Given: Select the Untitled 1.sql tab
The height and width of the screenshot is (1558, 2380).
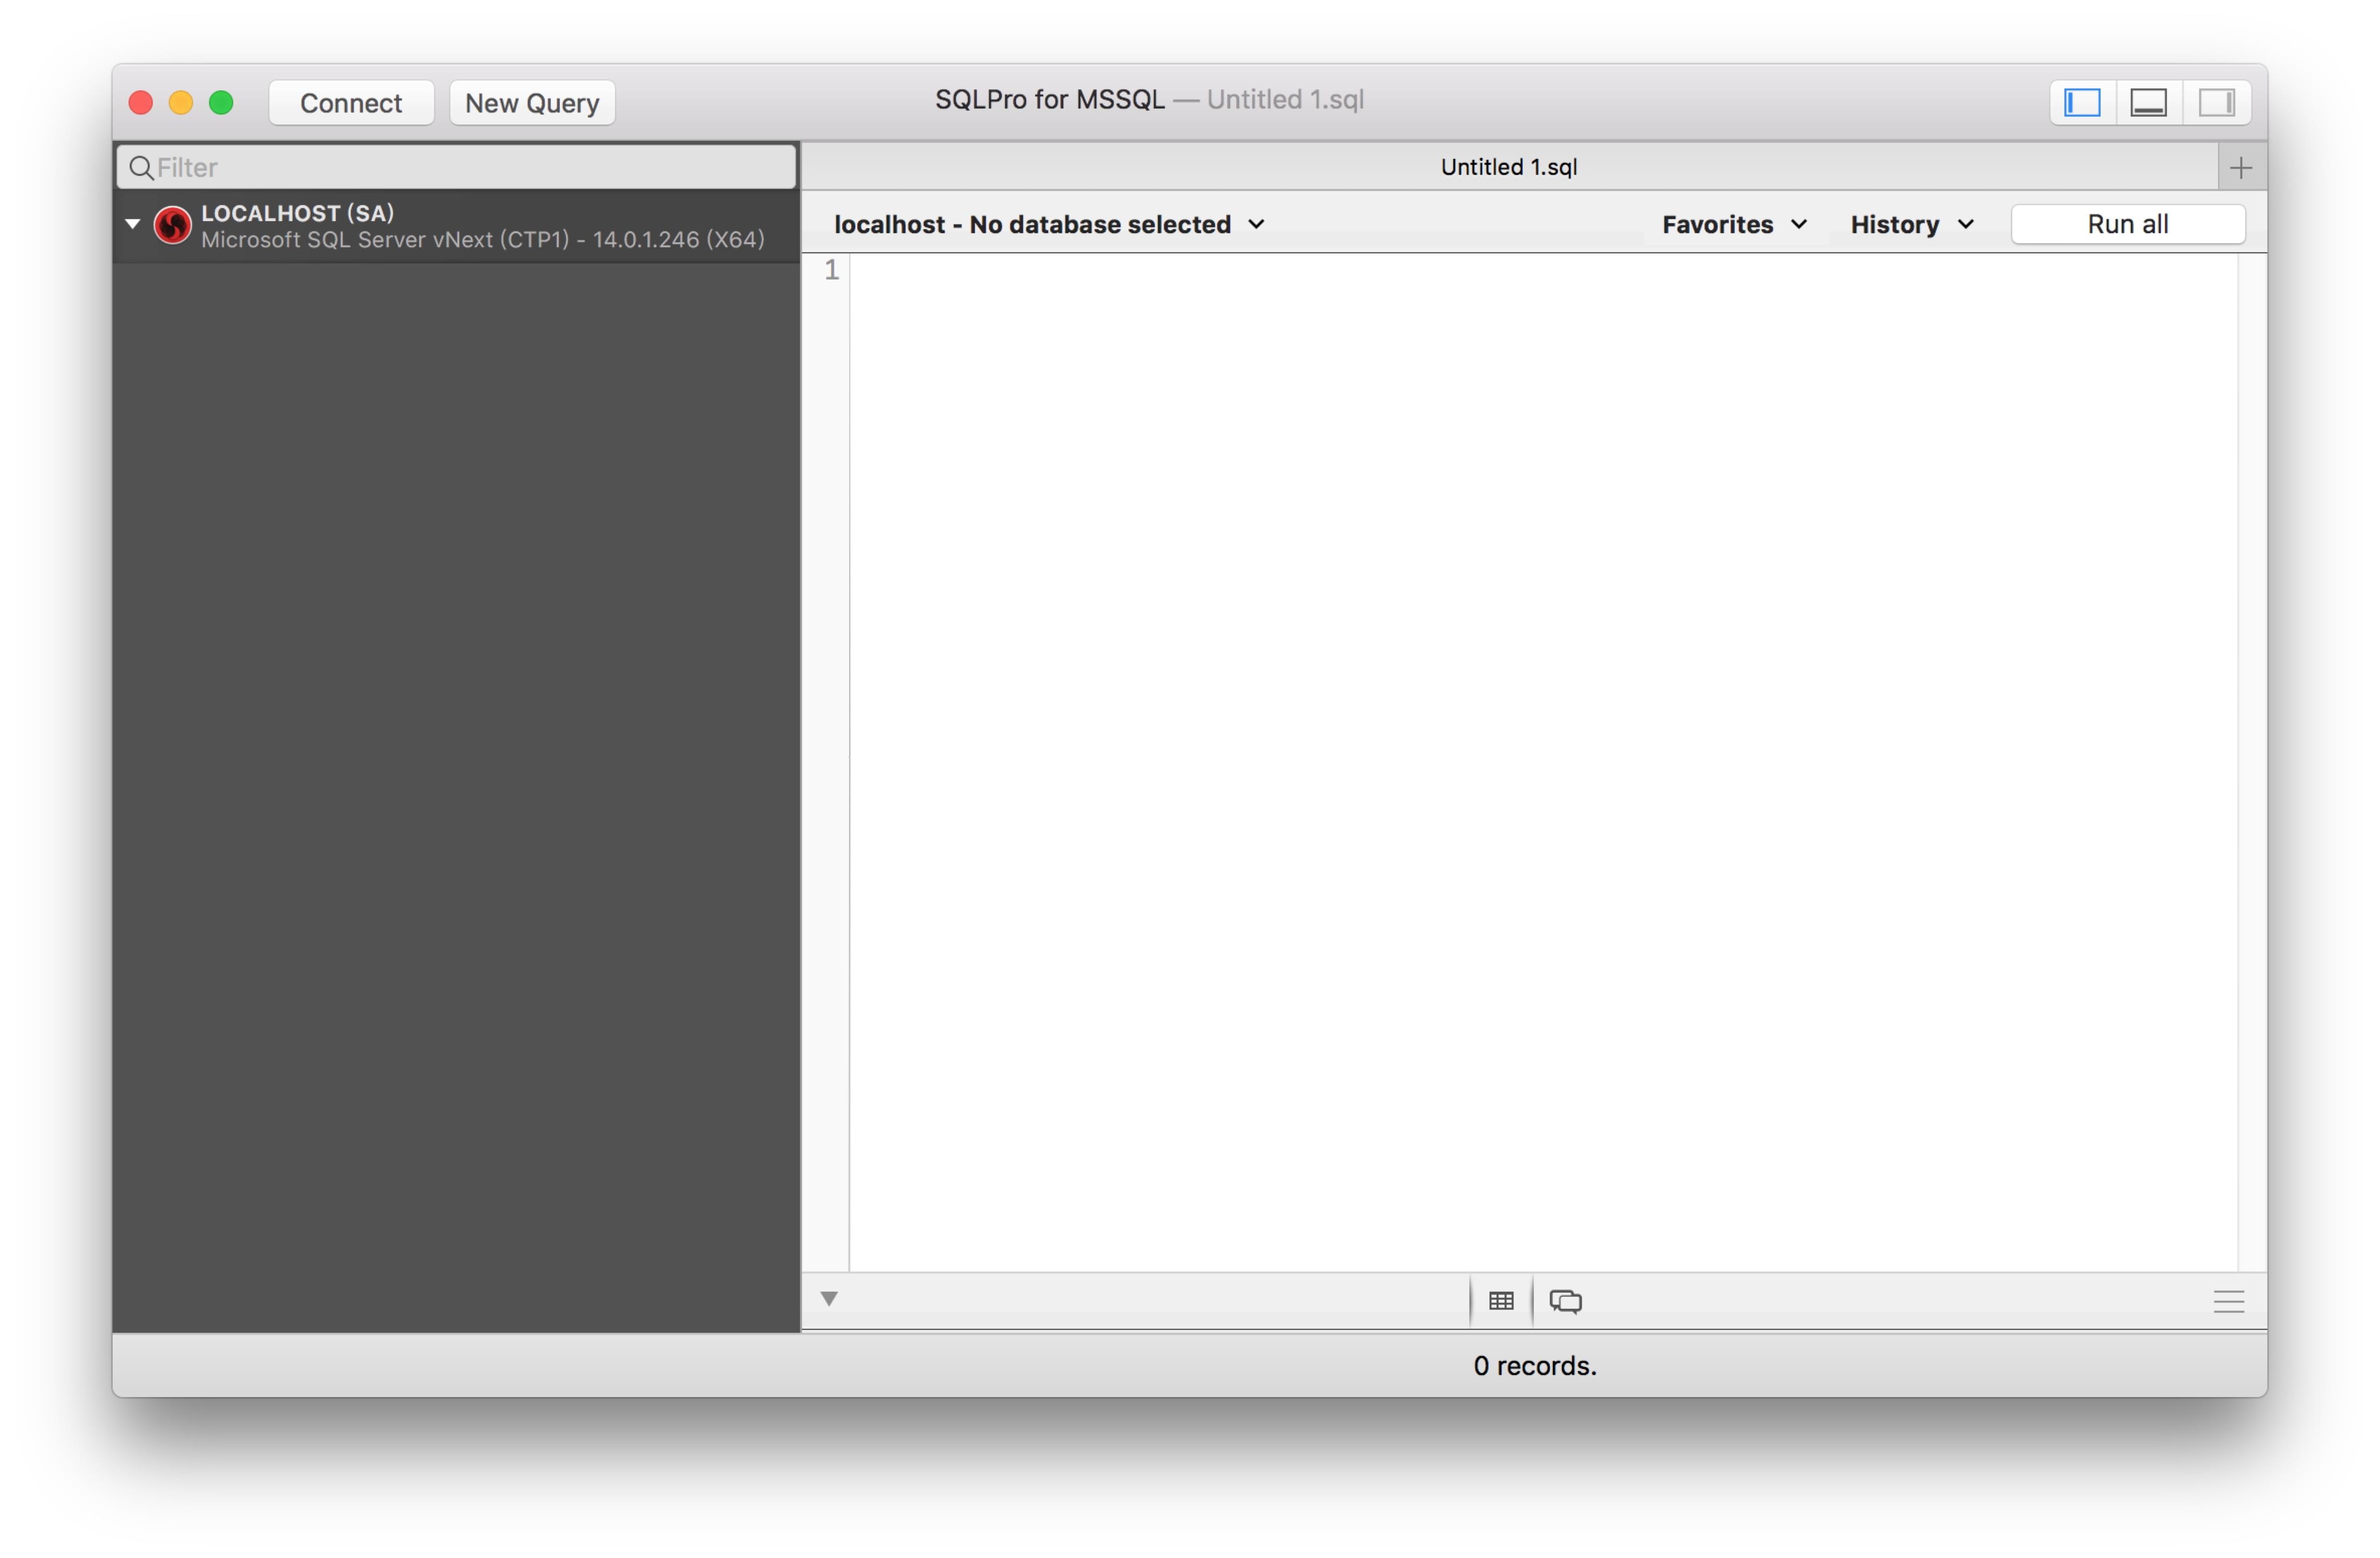Looking at the screenshot, I should tap(1508, 167).
